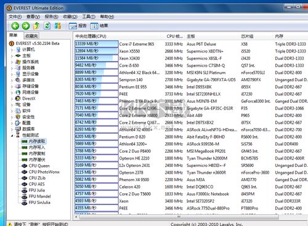308x226 pixels.
Task: Open the 文件(F) menu
Action: click(15, 17)
